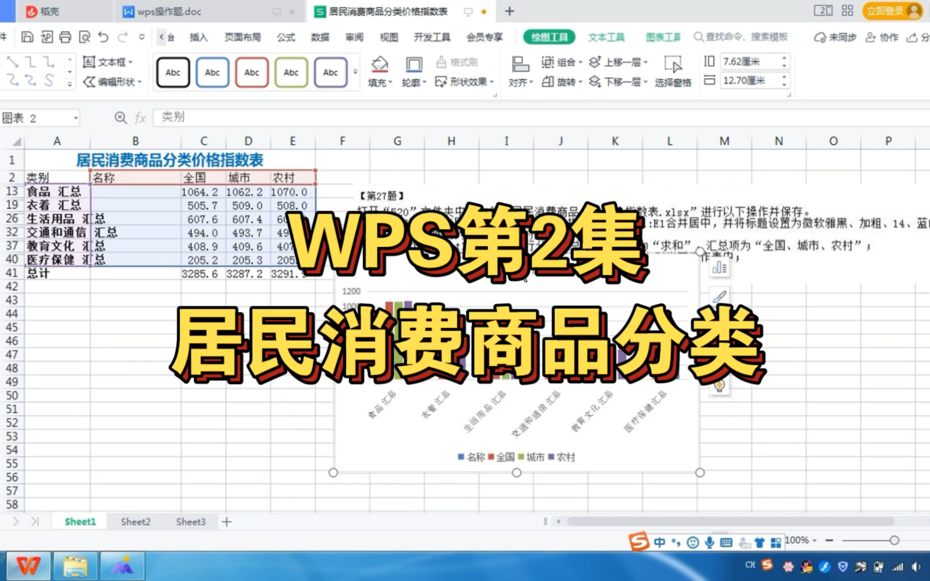Open the 数据 ribbon tab
Screen dimensions: 930x581
320,37
